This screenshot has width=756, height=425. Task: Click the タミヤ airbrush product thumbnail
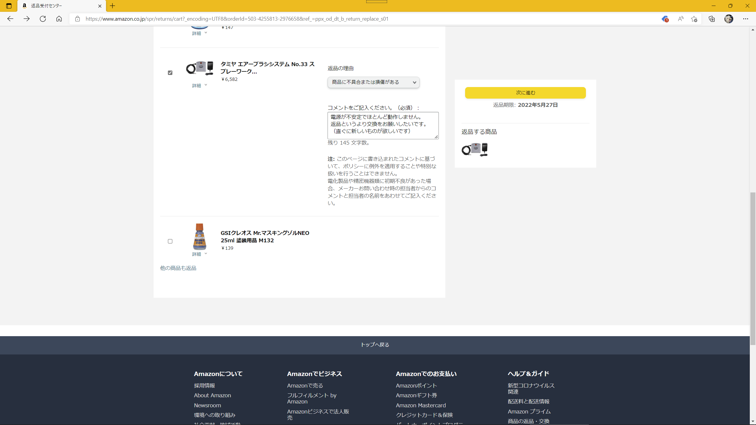200,68
